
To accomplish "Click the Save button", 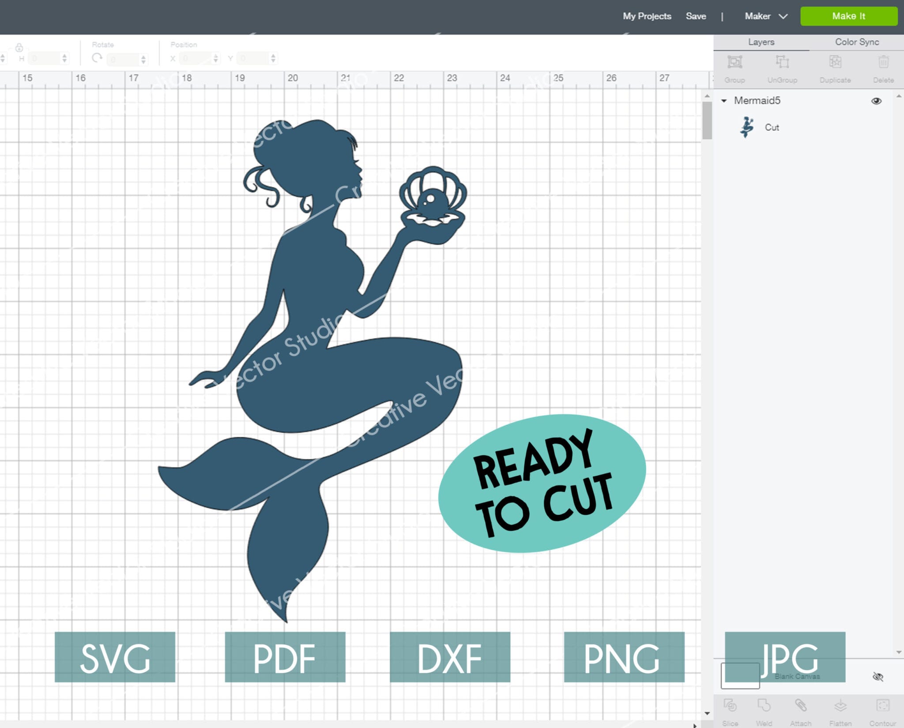I will tap(696, 16).
